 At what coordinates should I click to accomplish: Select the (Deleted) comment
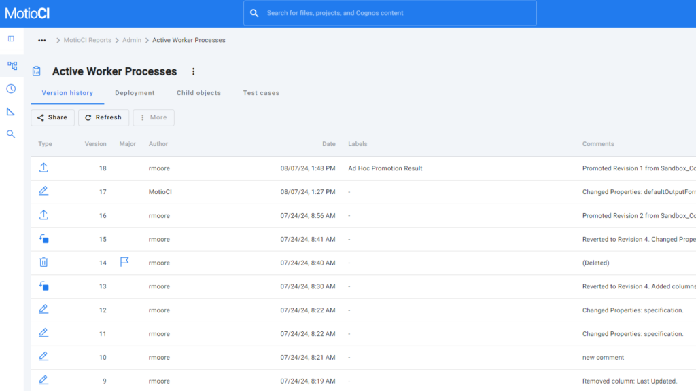click(595, 263)
